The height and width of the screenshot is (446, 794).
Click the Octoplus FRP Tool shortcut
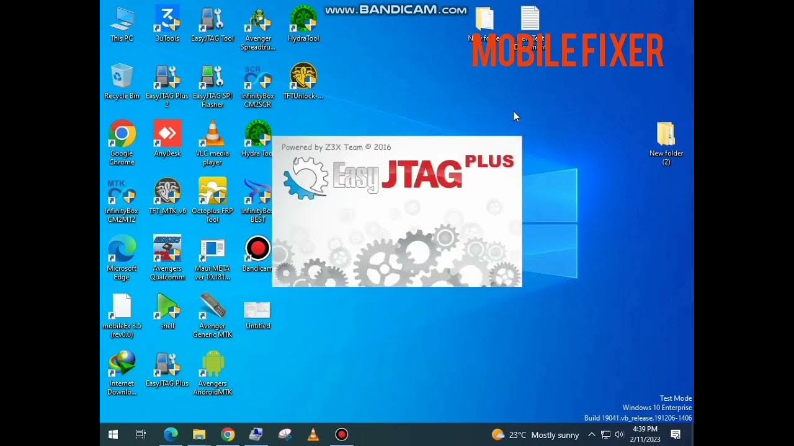pos(212,200)
